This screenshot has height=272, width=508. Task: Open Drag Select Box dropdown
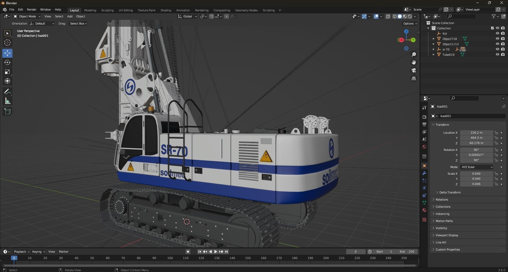coord(78,24)
